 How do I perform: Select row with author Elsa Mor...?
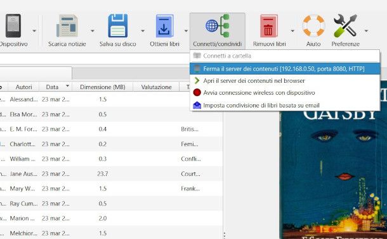pos(111,114)
